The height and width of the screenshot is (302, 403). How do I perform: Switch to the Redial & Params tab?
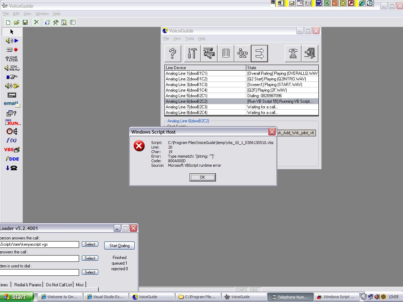(28, 285)
